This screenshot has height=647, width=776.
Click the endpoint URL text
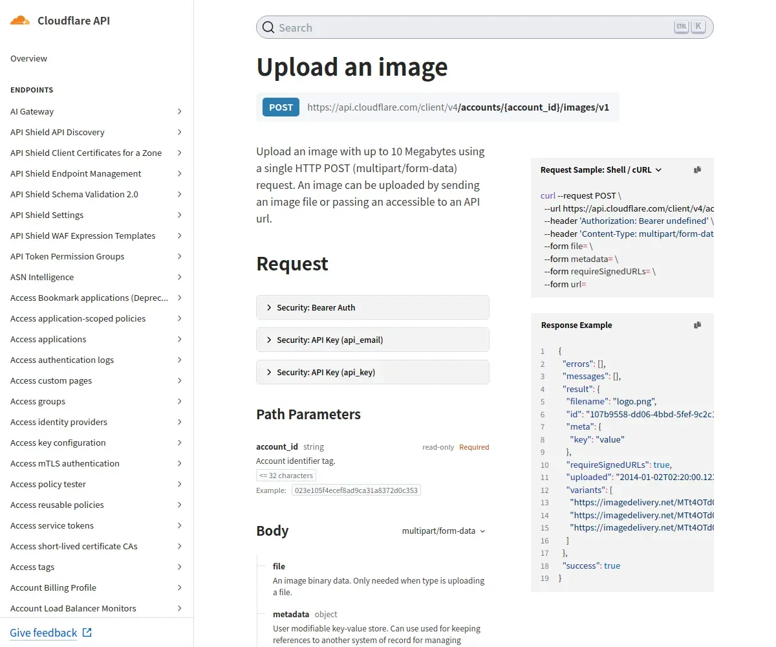coord(458,107)
